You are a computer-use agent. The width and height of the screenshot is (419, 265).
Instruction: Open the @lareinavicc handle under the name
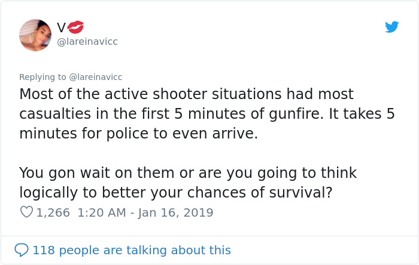tap(87, 42)
